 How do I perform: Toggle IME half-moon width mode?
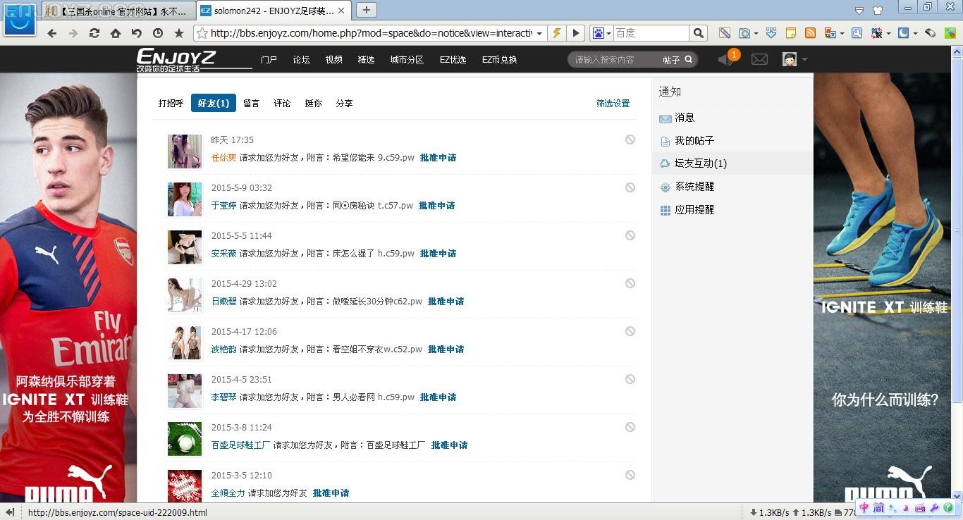pyautogui.click(x=906, y=507)
